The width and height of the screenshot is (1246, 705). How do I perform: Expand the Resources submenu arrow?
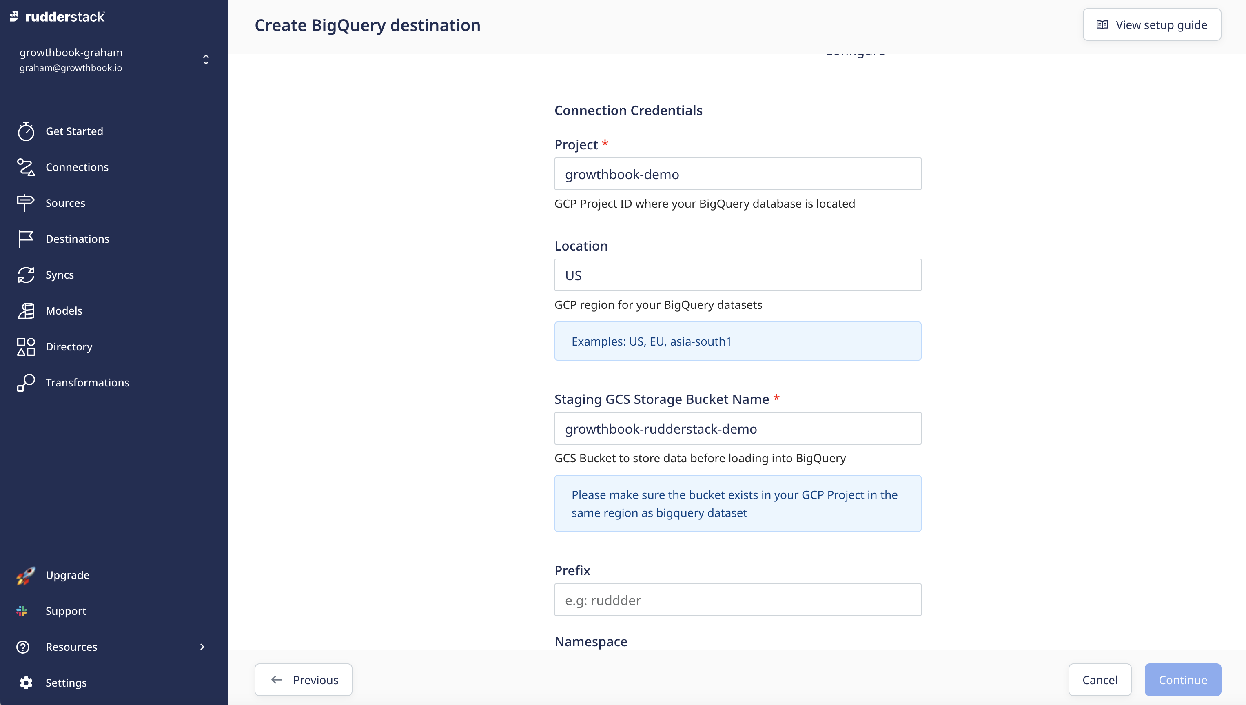[202, 647]
